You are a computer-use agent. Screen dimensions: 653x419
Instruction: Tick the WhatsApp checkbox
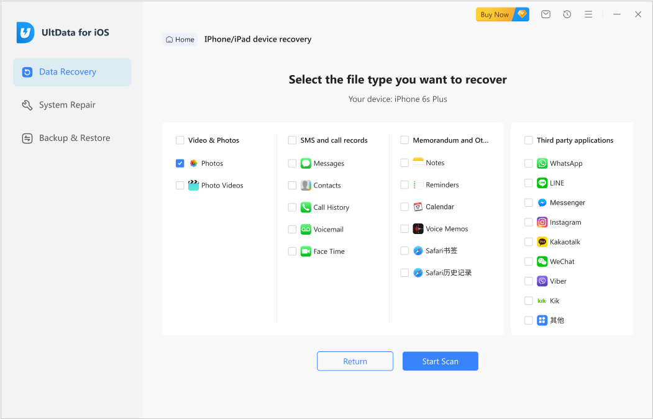pos(529,163)
